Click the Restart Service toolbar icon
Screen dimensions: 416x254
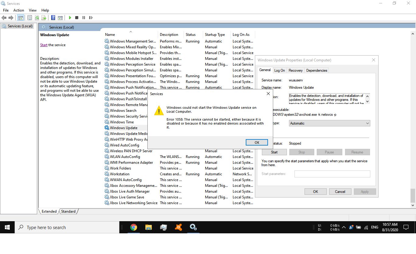pos(91,18)
